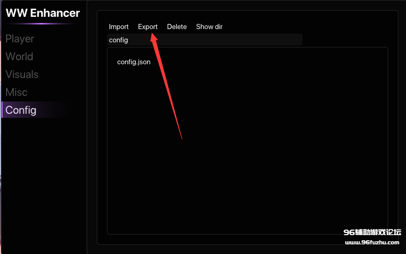Switch to the World tab
Viewport: 406px width, 254px height.
coord(19,57)
